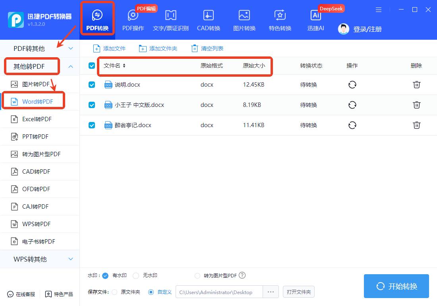Open the 图片转换 conversion tool

point(244,19)
